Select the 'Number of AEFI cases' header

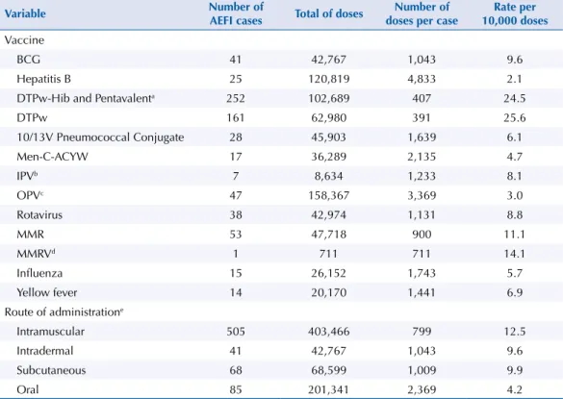[236, 13]
